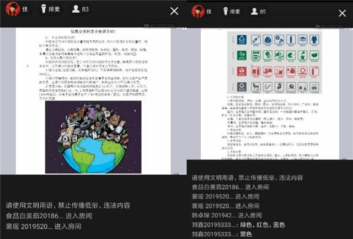Tap the 请使用文明用语 notice in left panel
Screen dimensions: 353x239
[68, 205]
